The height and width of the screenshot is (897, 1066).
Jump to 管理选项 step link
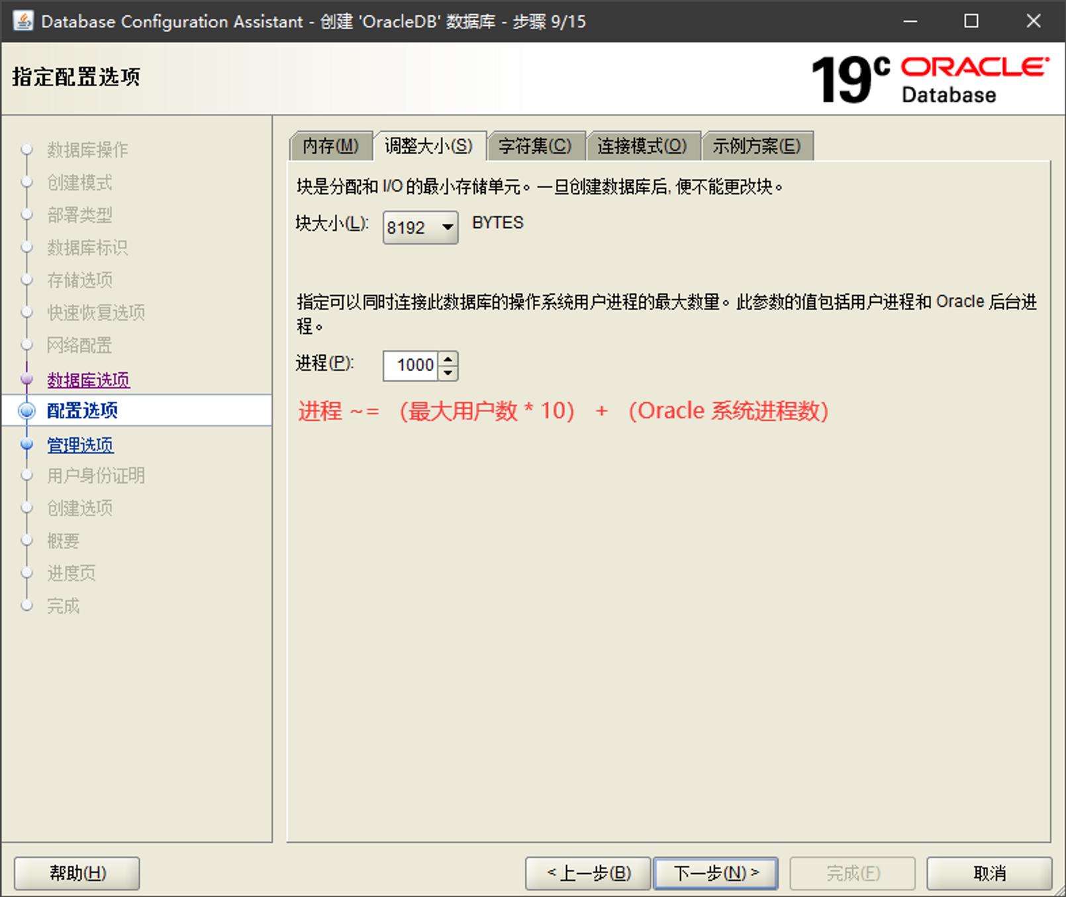[x=80, y=445]
